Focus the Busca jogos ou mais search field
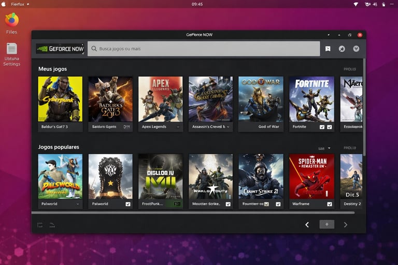Image resolution: width=398 pixels, height=265 pixels. pos(204,49)
